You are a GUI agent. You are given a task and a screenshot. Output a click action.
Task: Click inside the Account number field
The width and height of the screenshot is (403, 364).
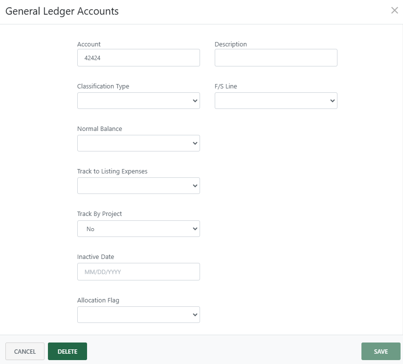(138, 58)
